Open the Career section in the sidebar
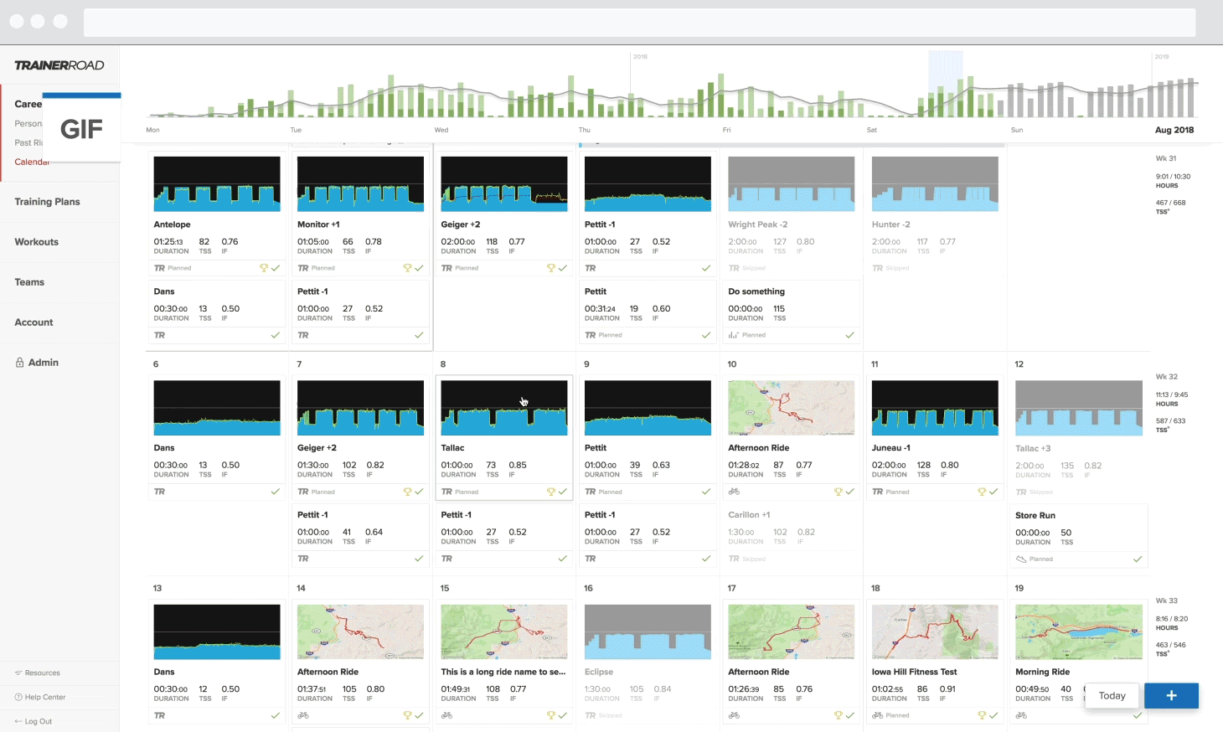 pos(28,104)
